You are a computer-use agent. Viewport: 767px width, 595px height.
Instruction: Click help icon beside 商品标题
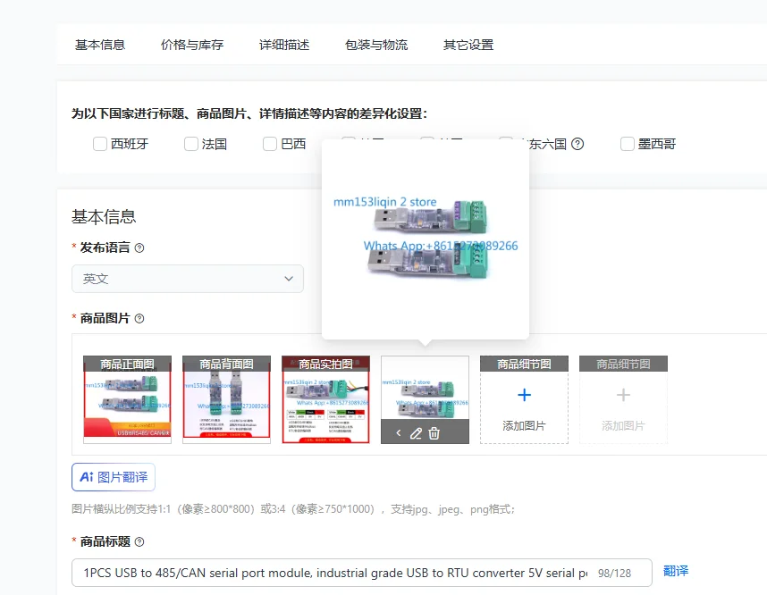click(139, 541)
